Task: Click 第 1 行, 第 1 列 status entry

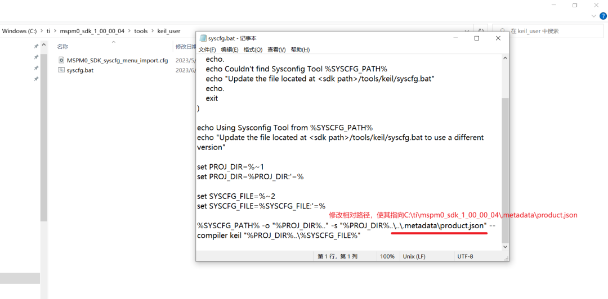Action: (337, 256)
